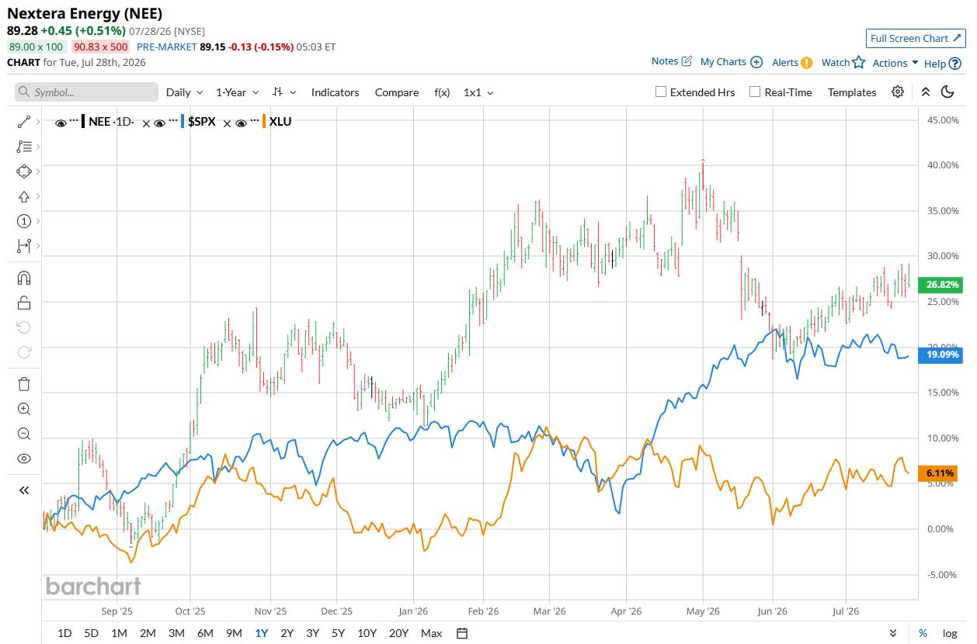
Task: Enable the Real-Time checkbox
Action: 755,92
